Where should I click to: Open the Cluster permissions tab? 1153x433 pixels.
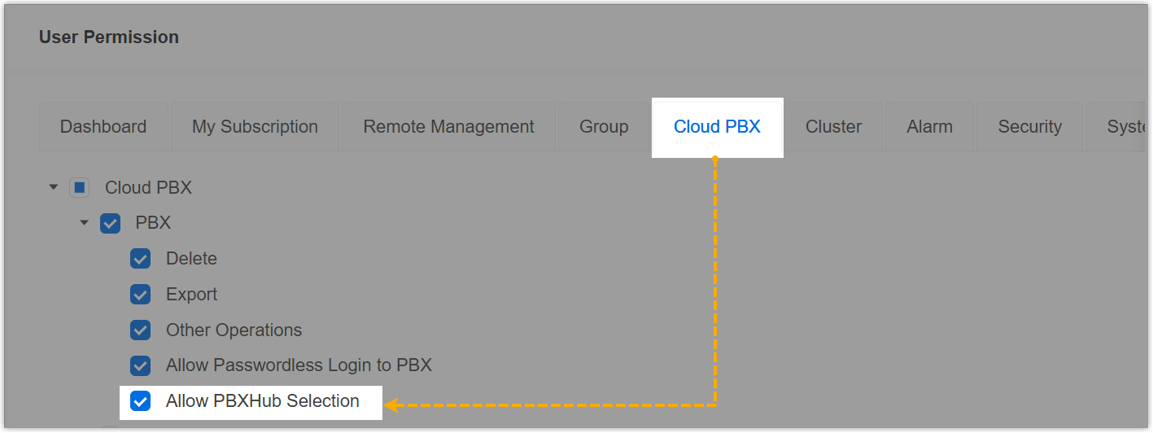(x=833, y=127)
